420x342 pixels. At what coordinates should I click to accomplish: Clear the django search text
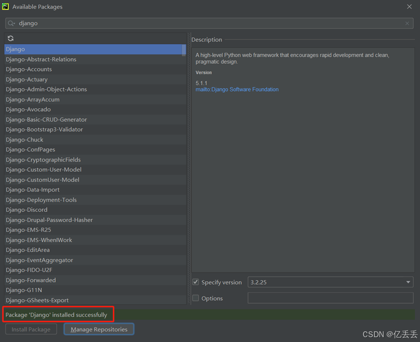[x=407, y=23]
